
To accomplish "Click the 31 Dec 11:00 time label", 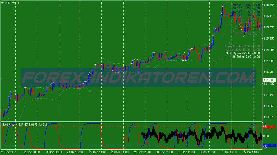I will [186, 152].
